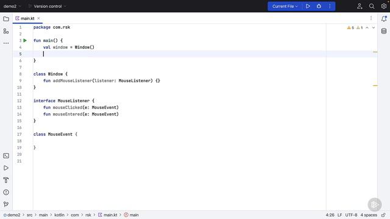The width and height of the screenshot is (390, 219).
Task: Click line number 17 in gutter
Action: (x=19, y=134)
